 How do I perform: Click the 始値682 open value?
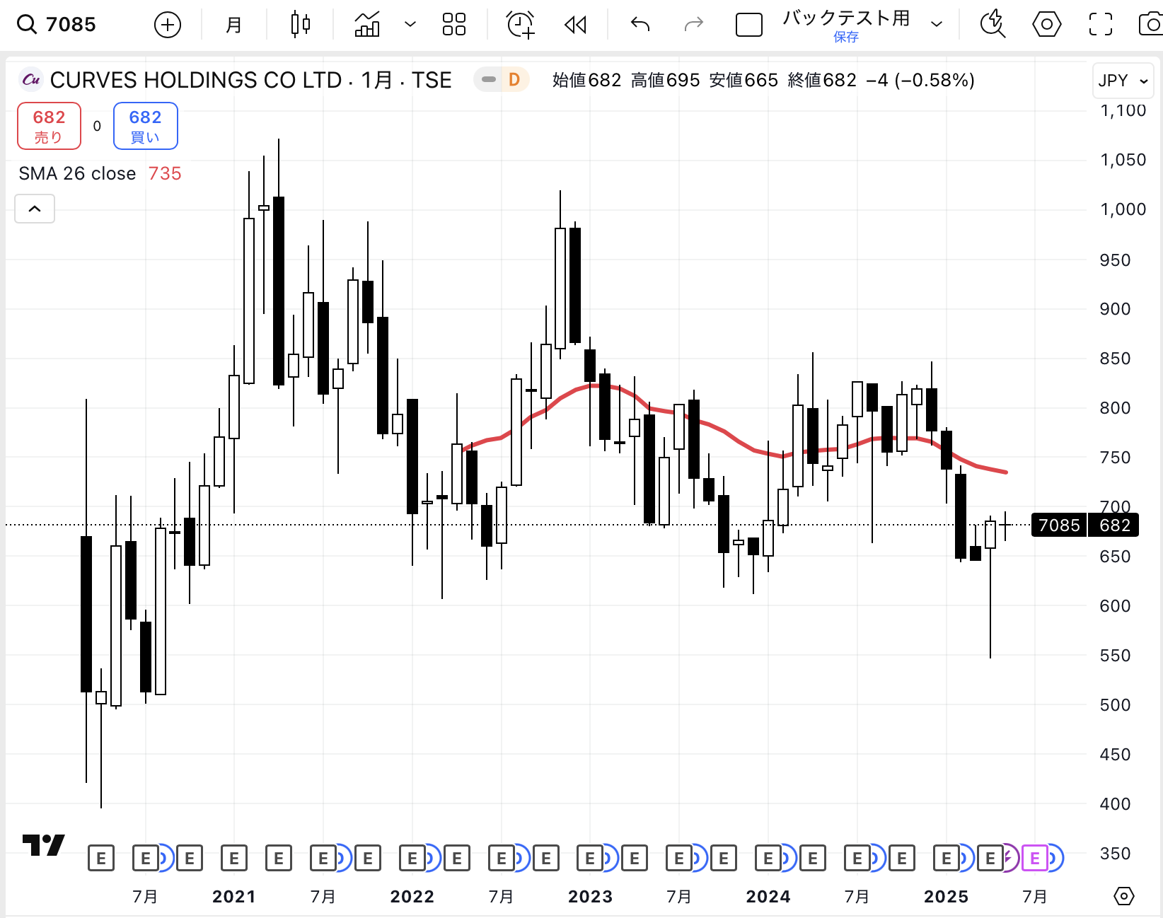pos(586,80)
